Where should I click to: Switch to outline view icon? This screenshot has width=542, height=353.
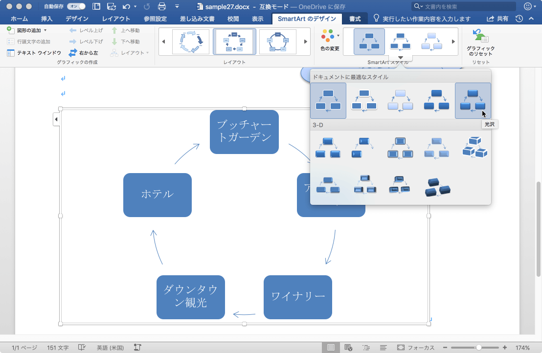click(x=366, y=348)
